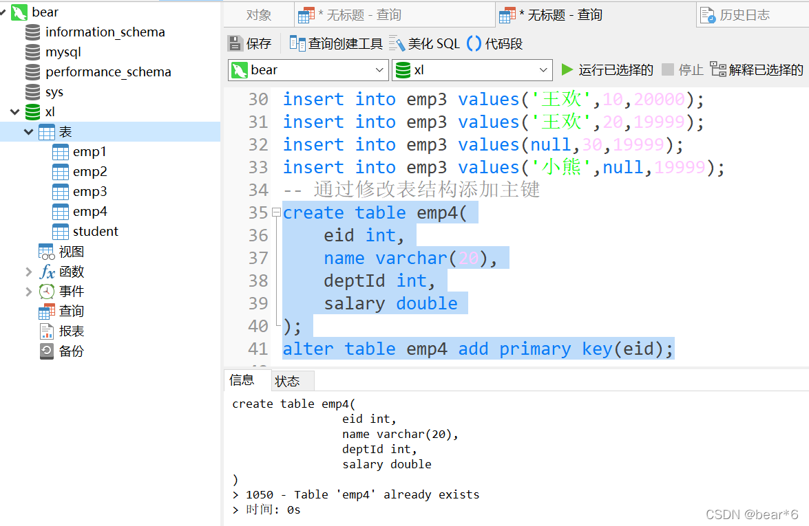This screenshot has height=526, width=809.
Task: Select the information_schema database label
Action: [105, 32]
